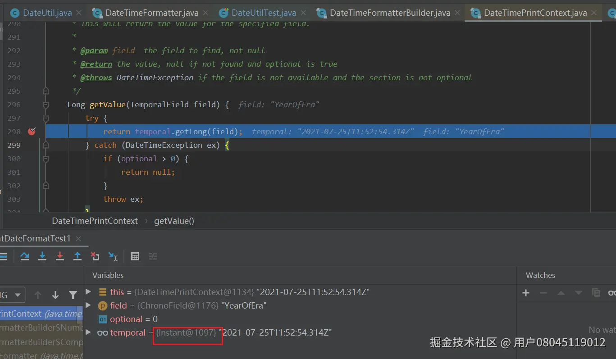Click the DateTimePrintContext breadcrumb
This screenshot has height=359, width=616.
[95, 221]
